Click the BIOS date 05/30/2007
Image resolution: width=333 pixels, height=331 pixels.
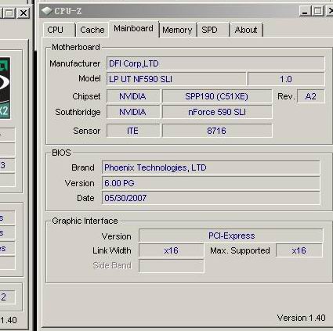tap(211, 198)
